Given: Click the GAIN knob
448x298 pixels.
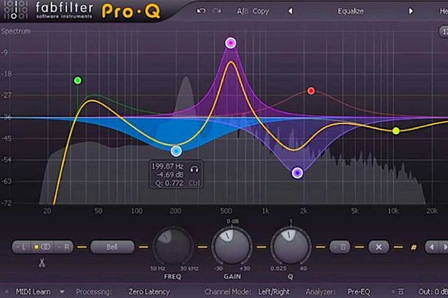Looking at the screenshot, I should pos(232,247).
